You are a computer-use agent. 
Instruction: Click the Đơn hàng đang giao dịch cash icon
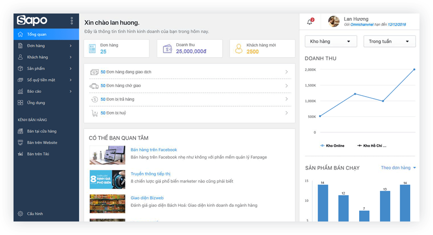click(x=94, y=72)
